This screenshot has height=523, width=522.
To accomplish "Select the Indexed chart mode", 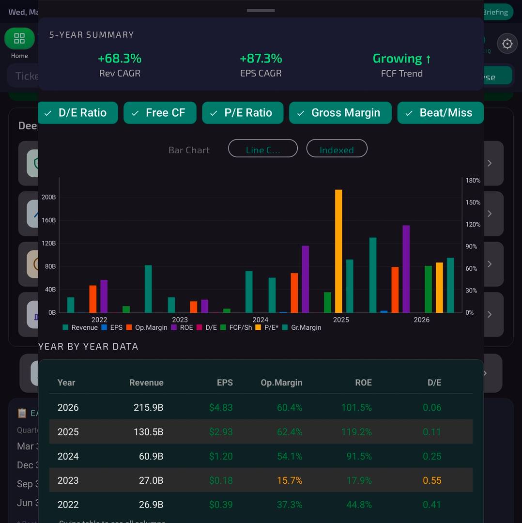I will click(337, 149).
